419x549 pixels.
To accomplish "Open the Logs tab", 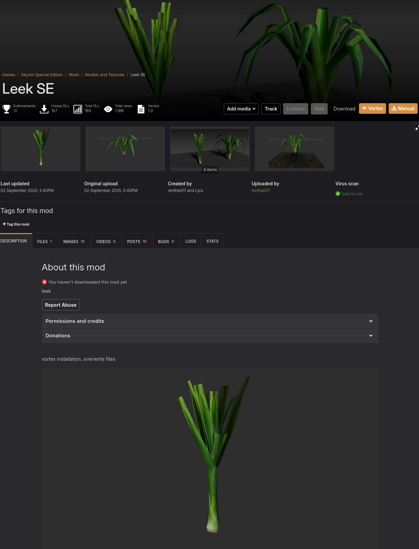I will click(191, 241).
